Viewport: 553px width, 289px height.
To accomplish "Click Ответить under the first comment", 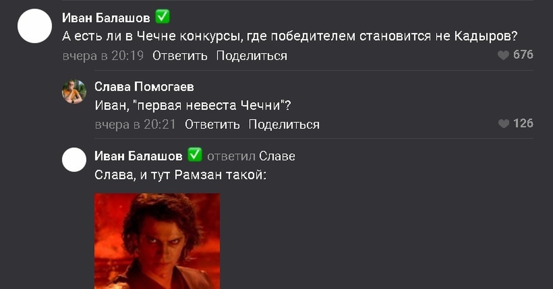I will coord(180,56).
